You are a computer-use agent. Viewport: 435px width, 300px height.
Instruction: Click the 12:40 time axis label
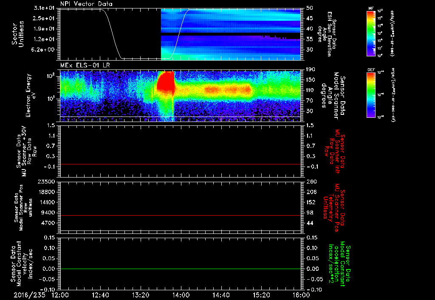coord(100,295)
